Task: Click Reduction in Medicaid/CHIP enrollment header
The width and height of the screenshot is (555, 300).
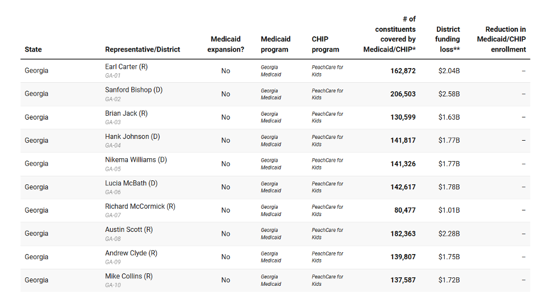Action: tap(501, 39)
